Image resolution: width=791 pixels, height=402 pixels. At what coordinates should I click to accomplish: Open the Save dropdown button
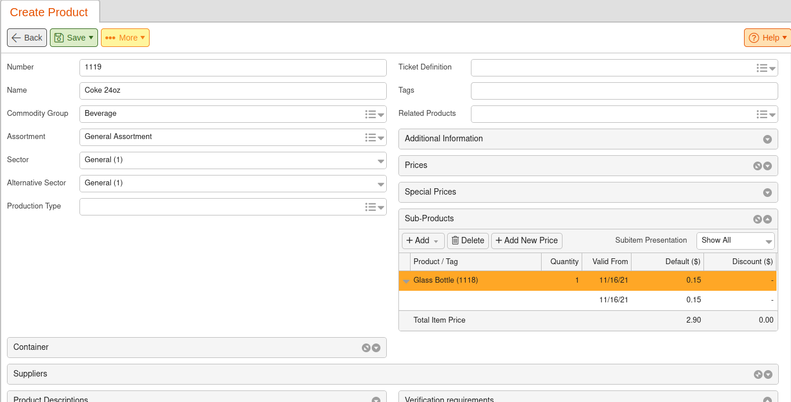coord(74,38)
